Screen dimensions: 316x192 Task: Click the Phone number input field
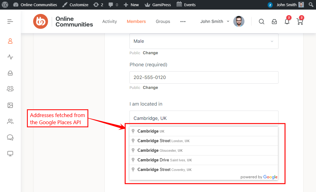click(204, 77)
